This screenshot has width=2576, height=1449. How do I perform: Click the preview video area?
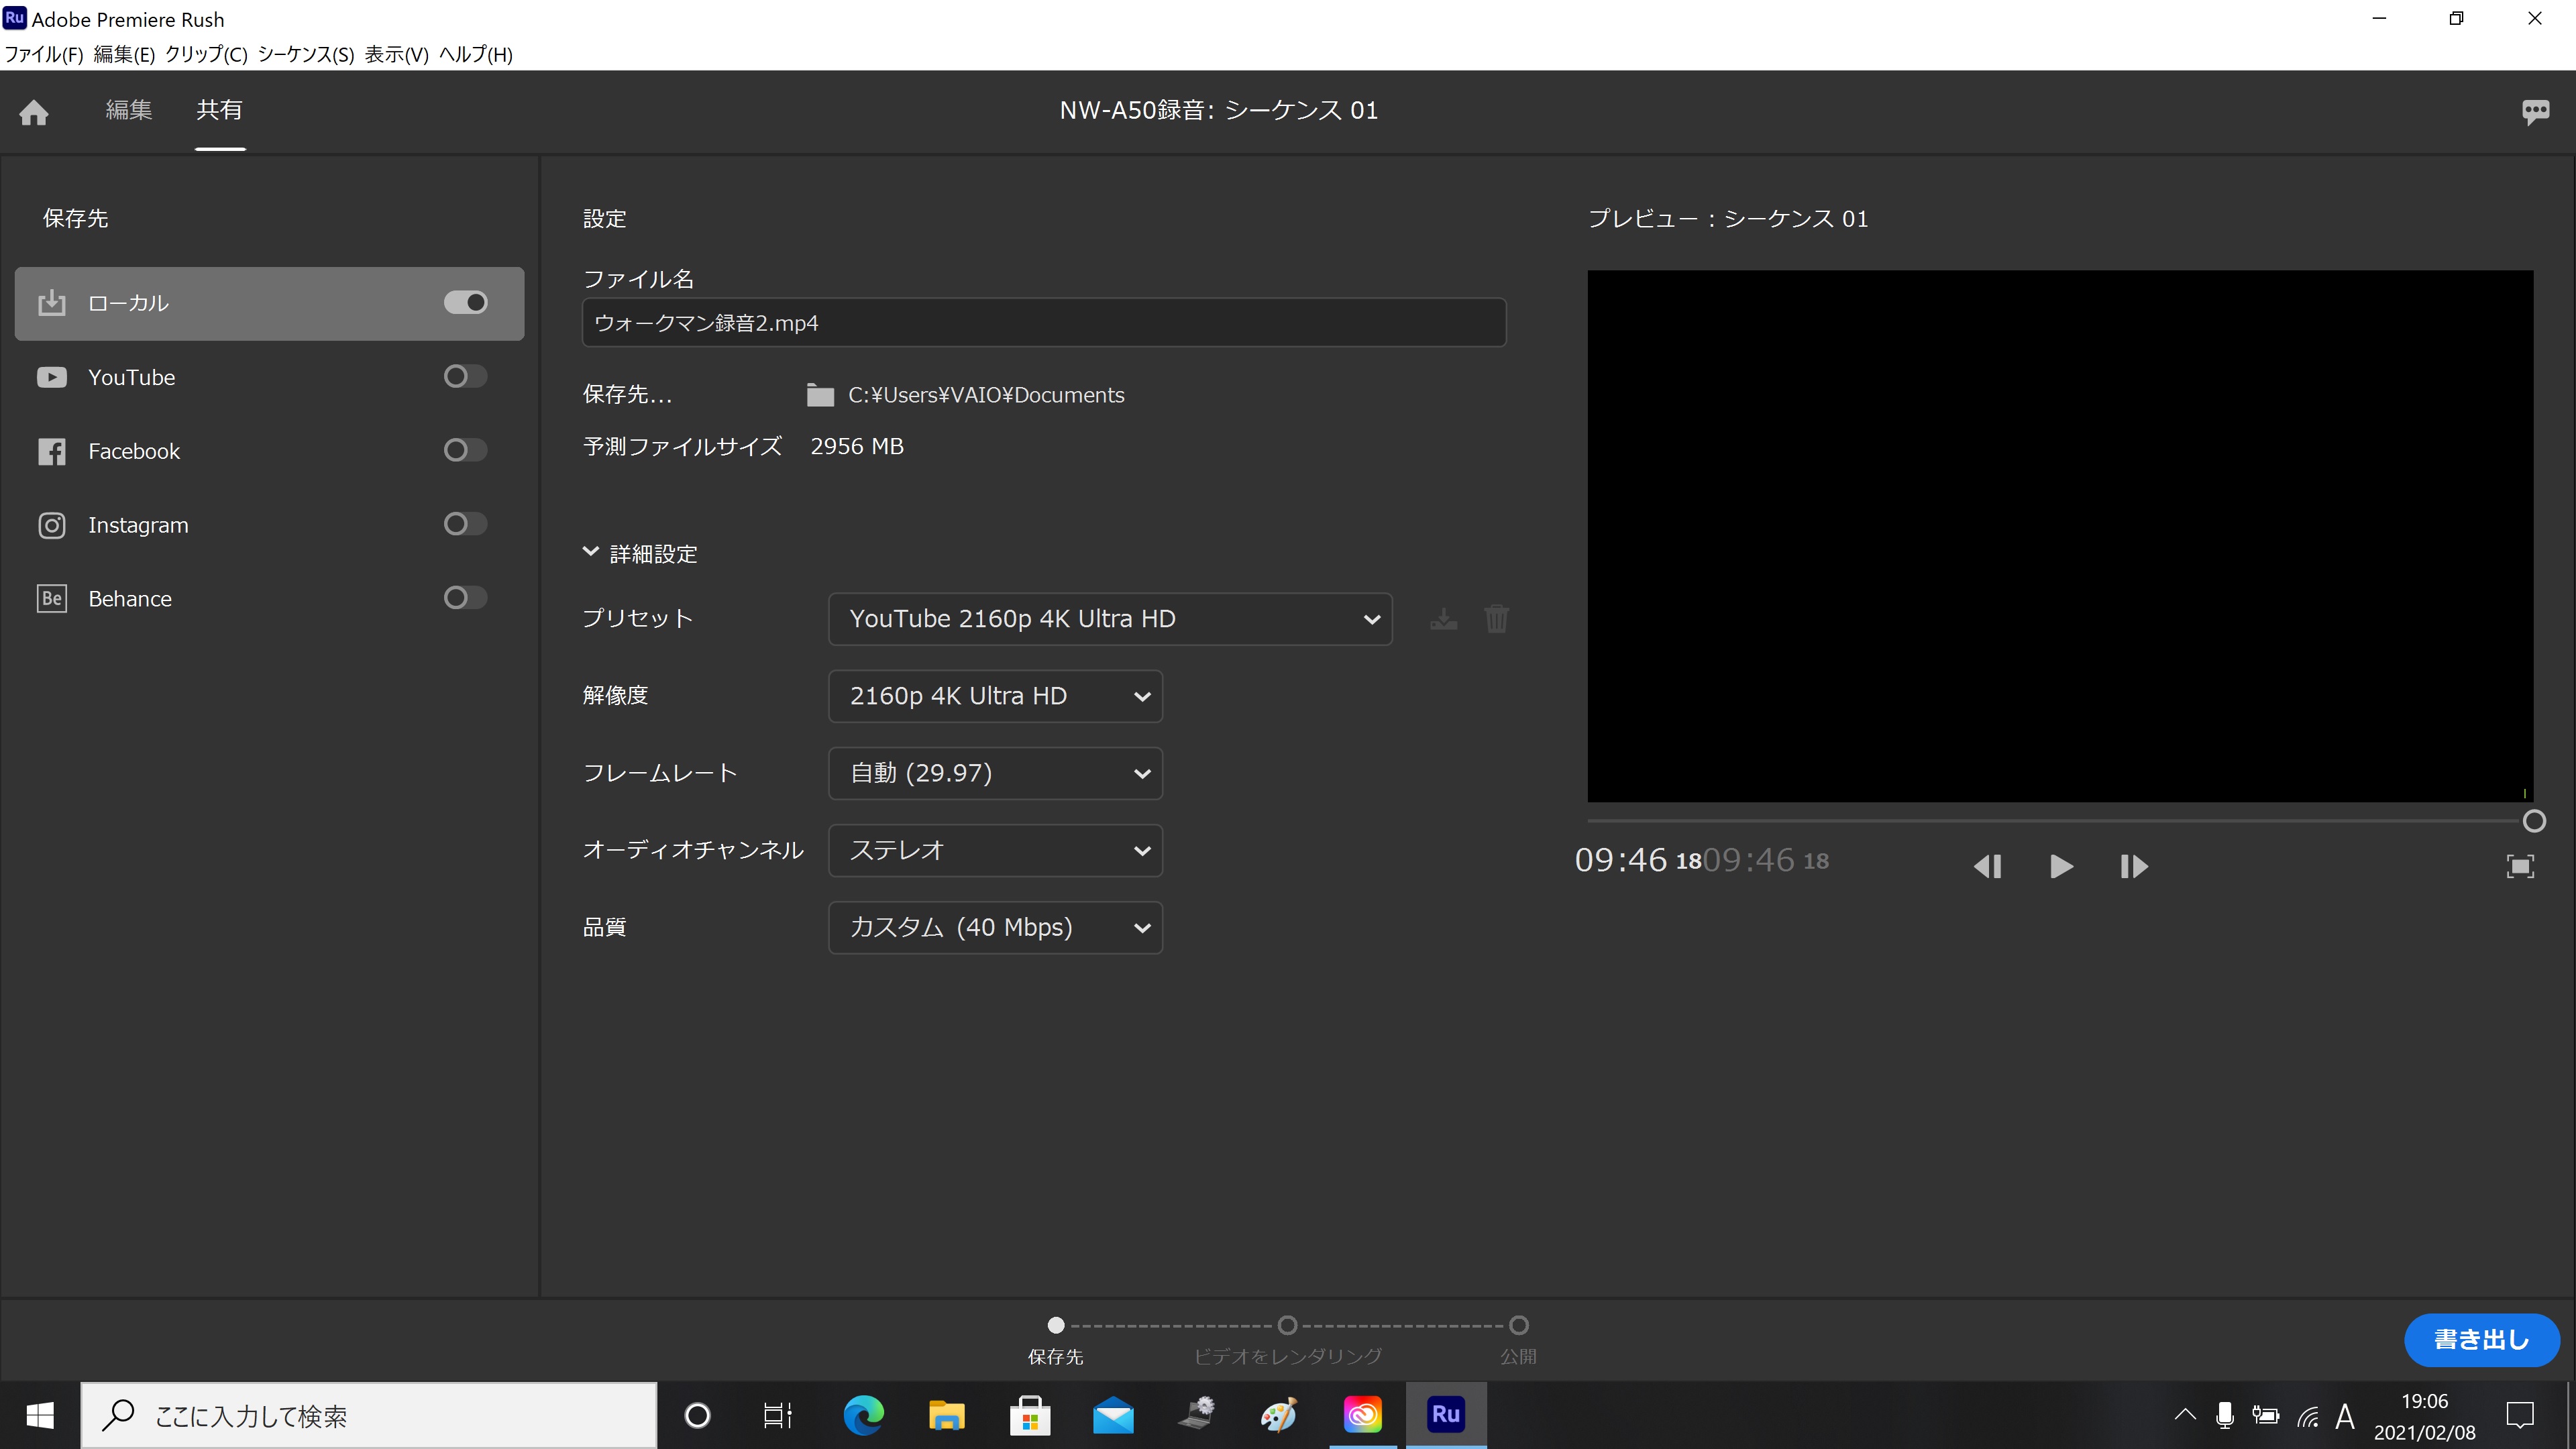point(2060,536)
